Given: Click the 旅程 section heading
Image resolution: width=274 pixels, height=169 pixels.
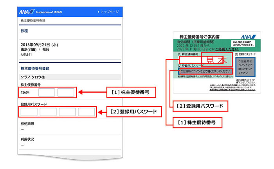Looking at the screenshot, I should click(24, 30).
